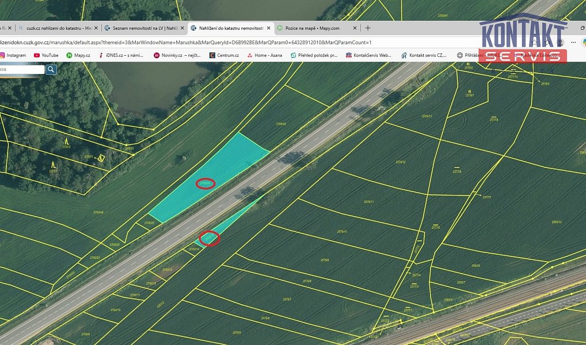The height and width of the screenshot is (345, 586).
Task: Open the Instagram bookmark
Action: tap(13, 55)
